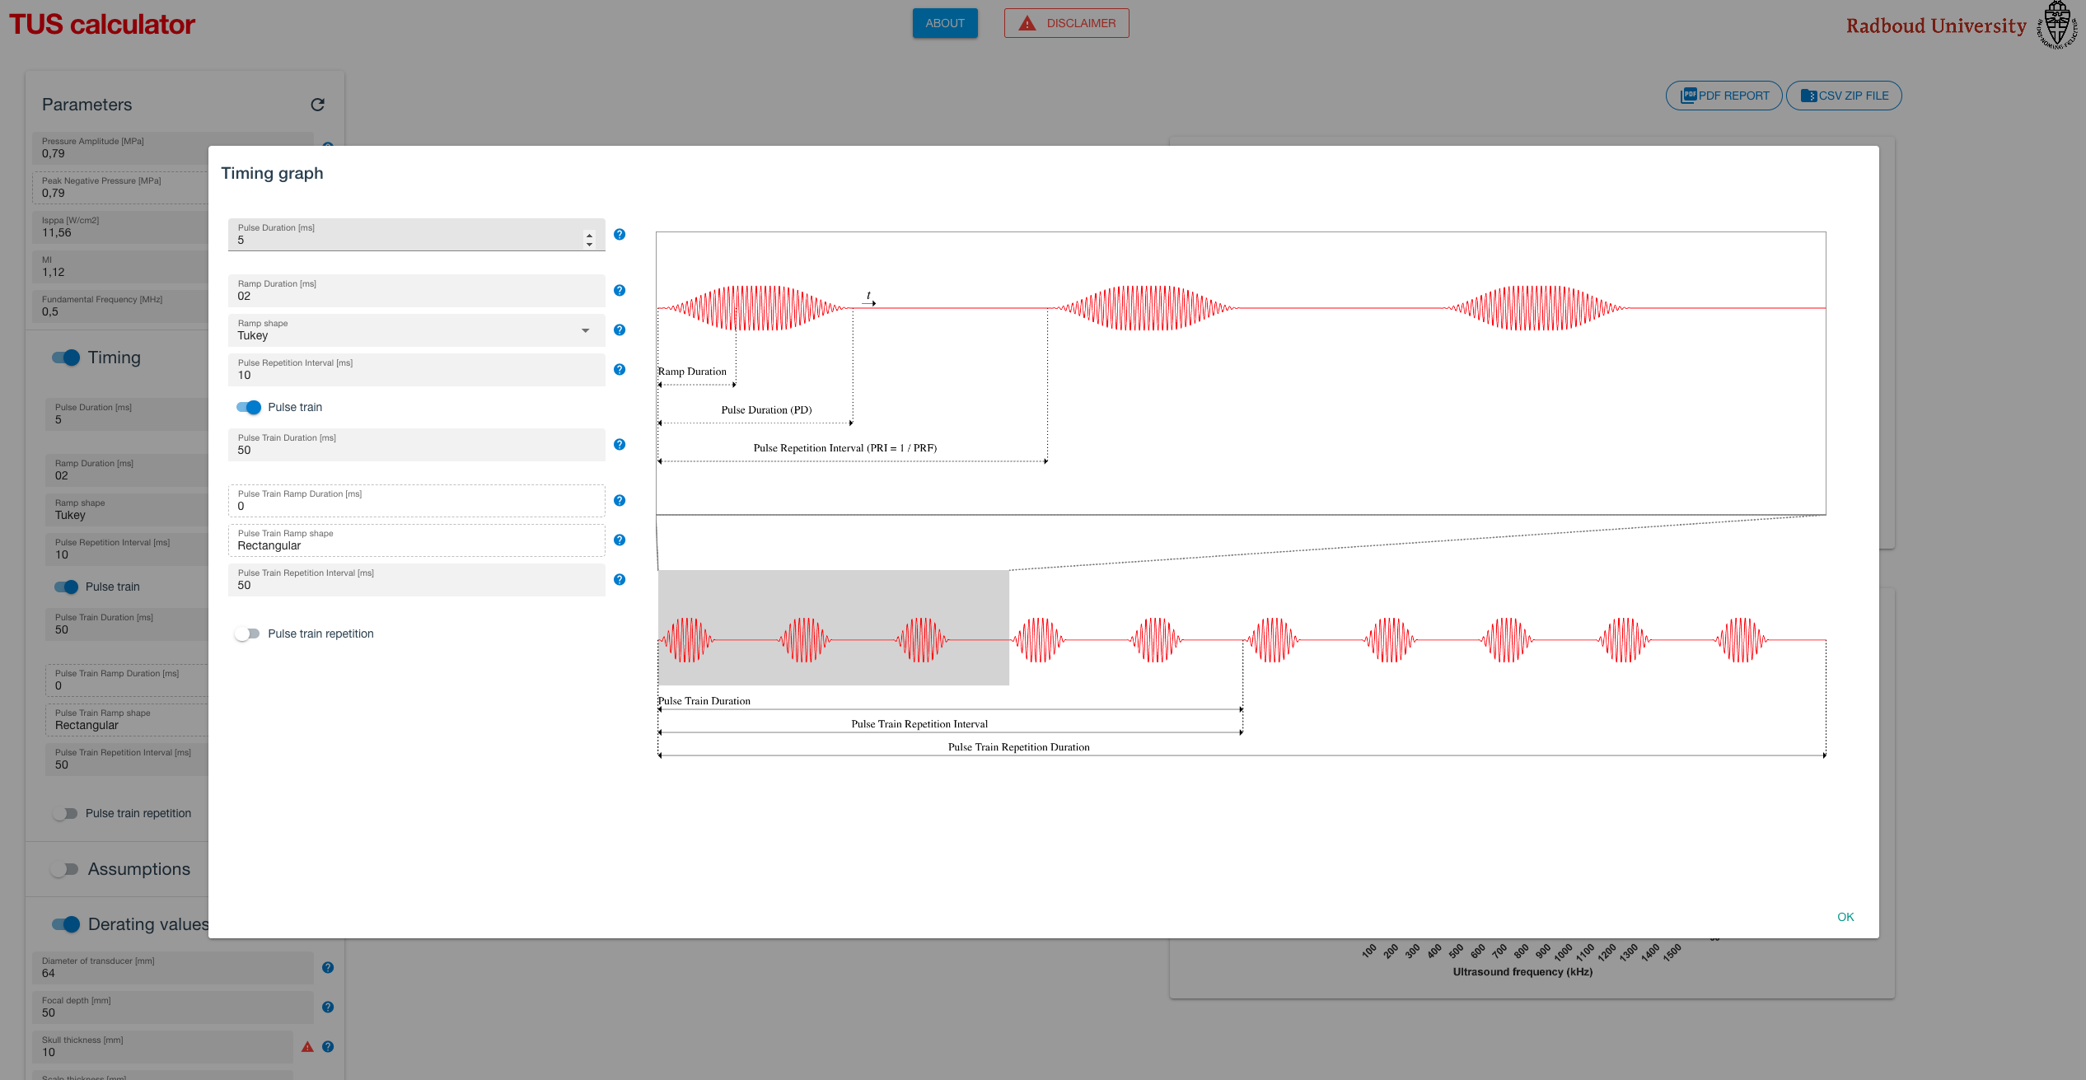Viewport: 2086px width, 1080px height.
Task: Click help icon next to Pulse Duration field
Action: [620, 235]
